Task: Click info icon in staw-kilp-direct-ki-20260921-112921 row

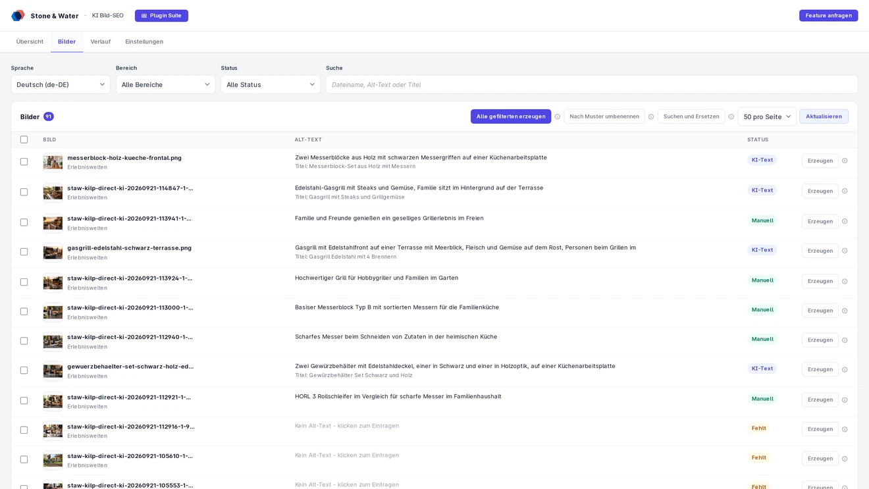Action: click(x=845, y=399)
